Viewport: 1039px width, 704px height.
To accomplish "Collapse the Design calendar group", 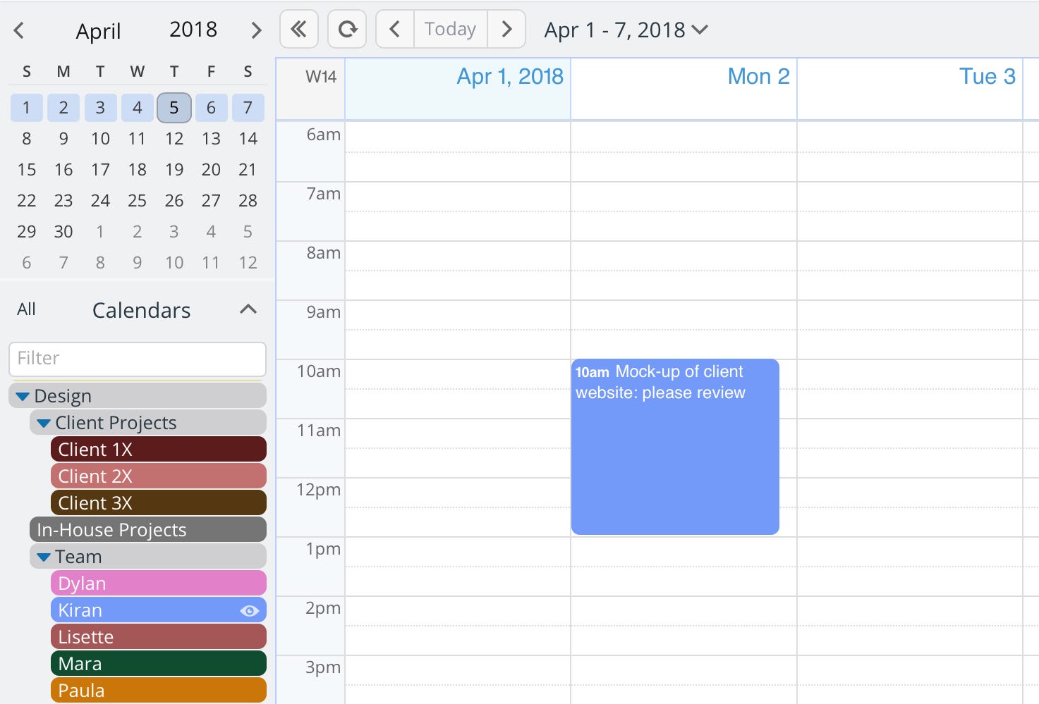I will [x=21, y=395].
